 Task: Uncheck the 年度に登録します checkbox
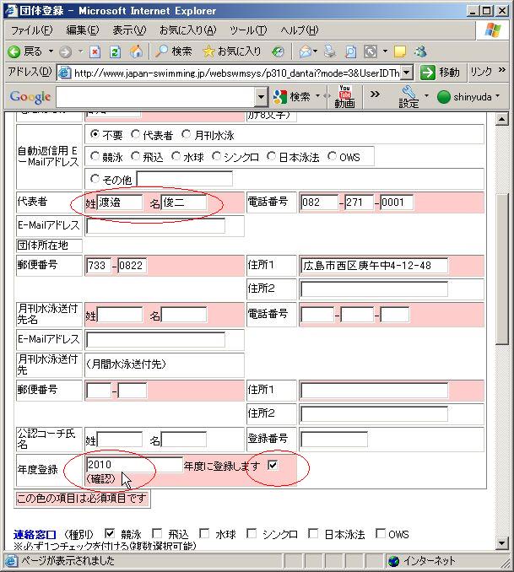pos(273,465)
